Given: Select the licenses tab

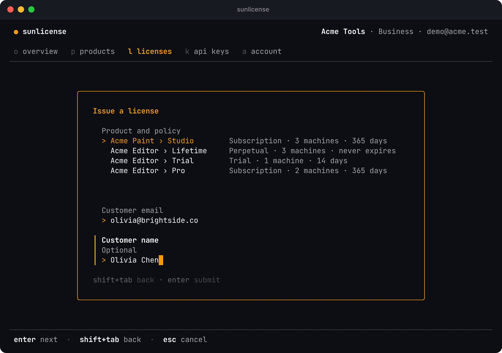Looking at the screenshot, I should [150, 52].
